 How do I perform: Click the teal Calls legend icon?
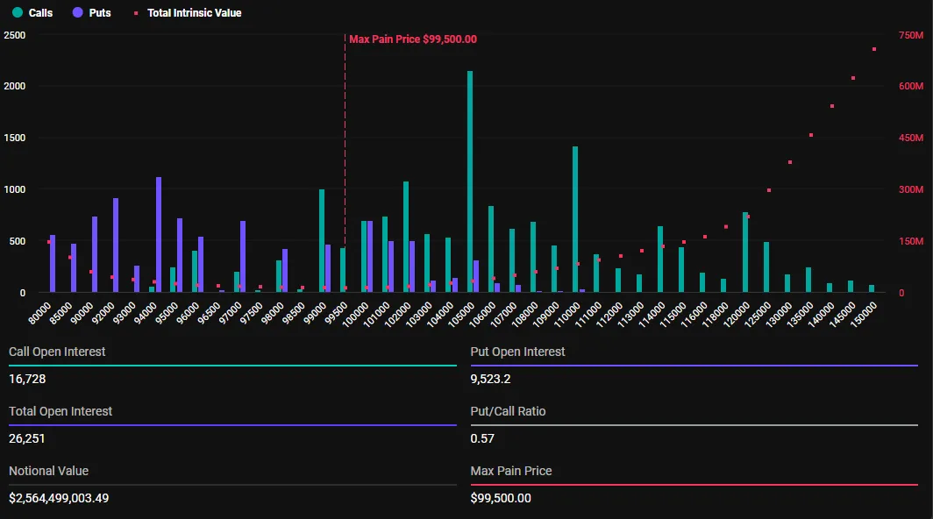(x=18, y=12)
